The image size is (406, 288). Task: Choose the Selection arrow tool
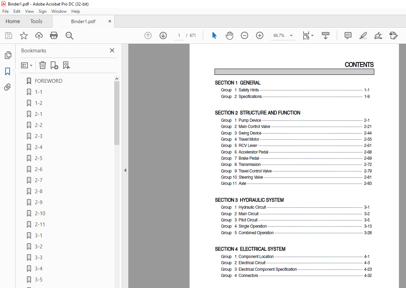coord(214,36)
